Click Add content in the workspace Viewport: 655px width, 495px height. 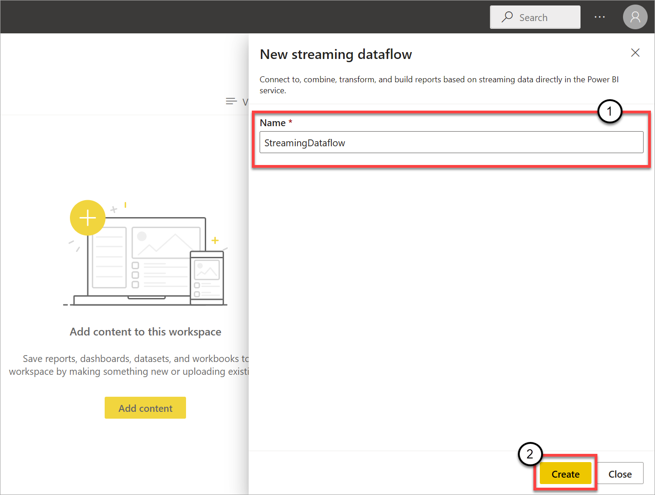tap(145, 408)
